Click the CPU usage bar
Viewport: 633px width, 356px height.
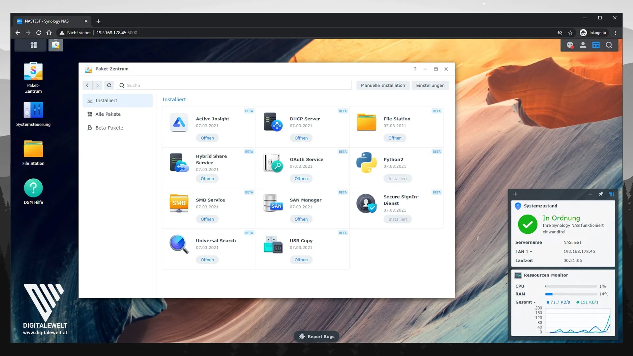[x=571, y=286]
